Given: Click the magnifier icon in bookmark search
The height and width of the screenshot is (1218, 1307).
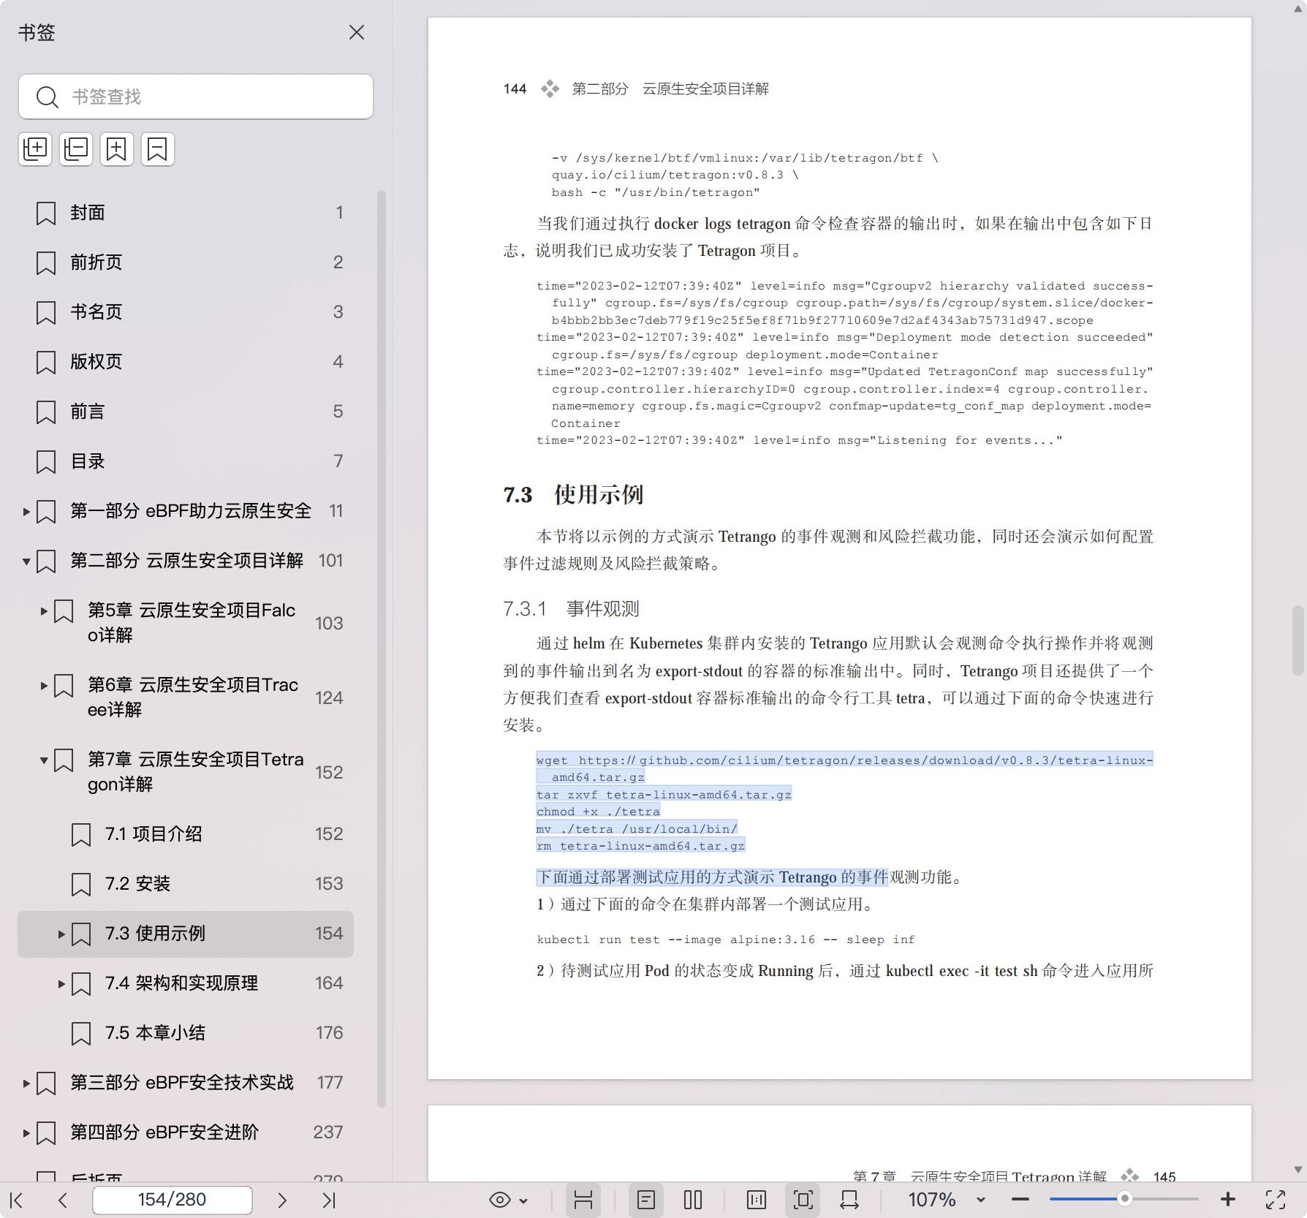Looking at the screenshot, I should pos(48,97).
